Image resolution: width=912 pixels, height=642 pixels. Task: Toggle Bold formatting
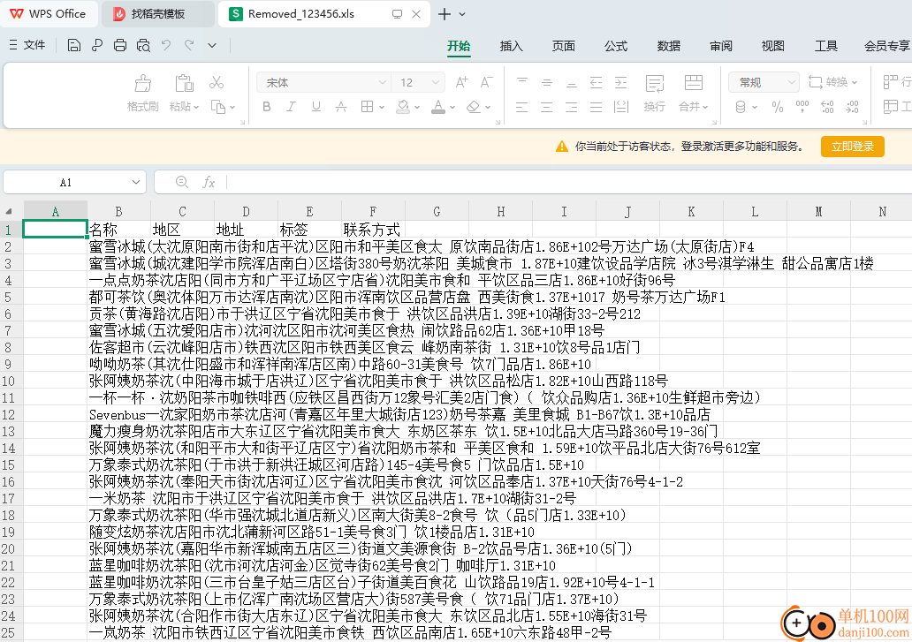pos(266,106)
